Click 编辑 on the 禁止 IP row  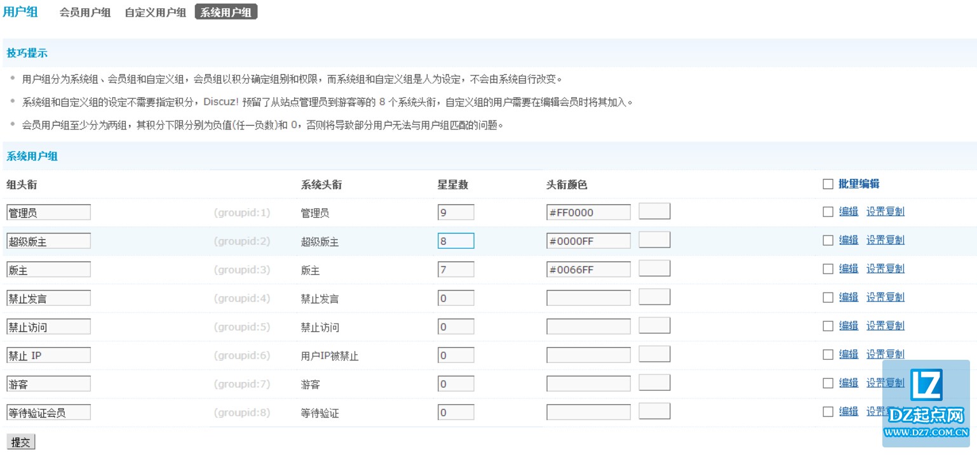coord(849,354)
